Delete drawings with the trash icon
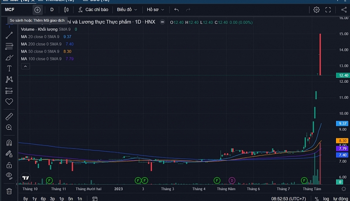This screenshot has width=350, height=201. click(x=9, y=191)
